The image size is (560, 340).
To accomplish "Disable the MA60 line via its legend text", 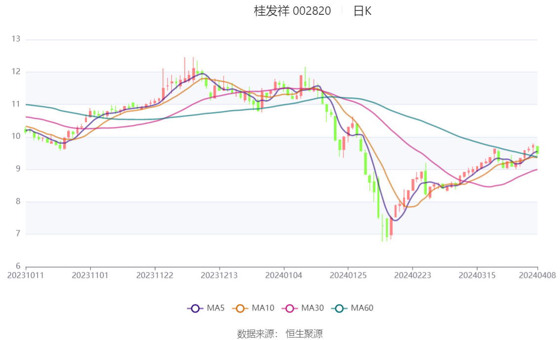I will coord(362,308).
